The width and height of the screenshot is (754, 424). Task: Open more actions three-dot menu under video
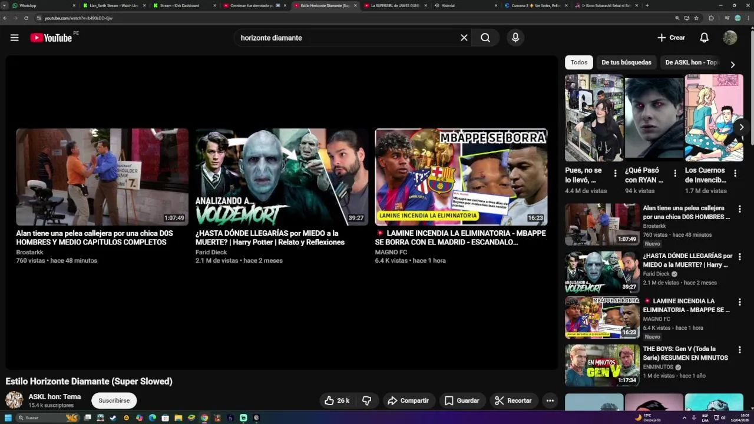550,400
